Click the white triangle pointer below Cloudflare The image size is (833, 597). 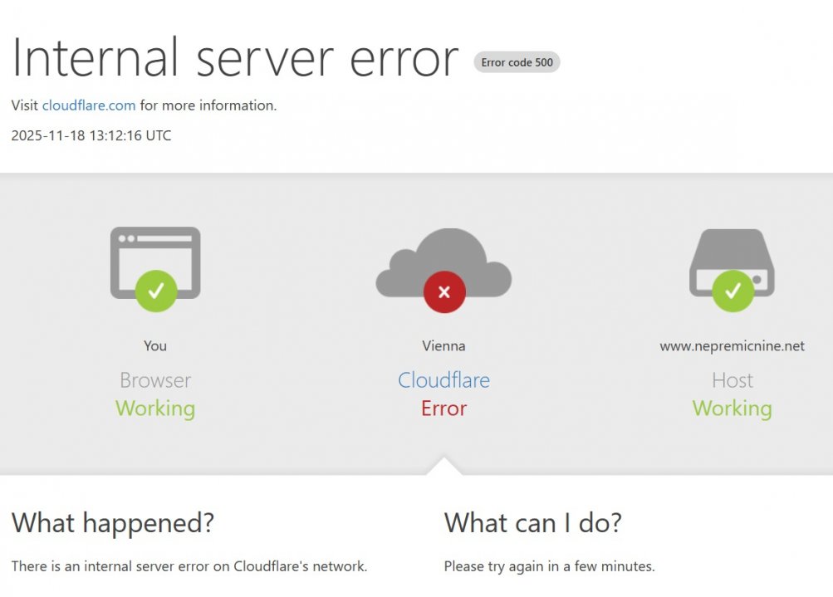(x=443, y=467)
